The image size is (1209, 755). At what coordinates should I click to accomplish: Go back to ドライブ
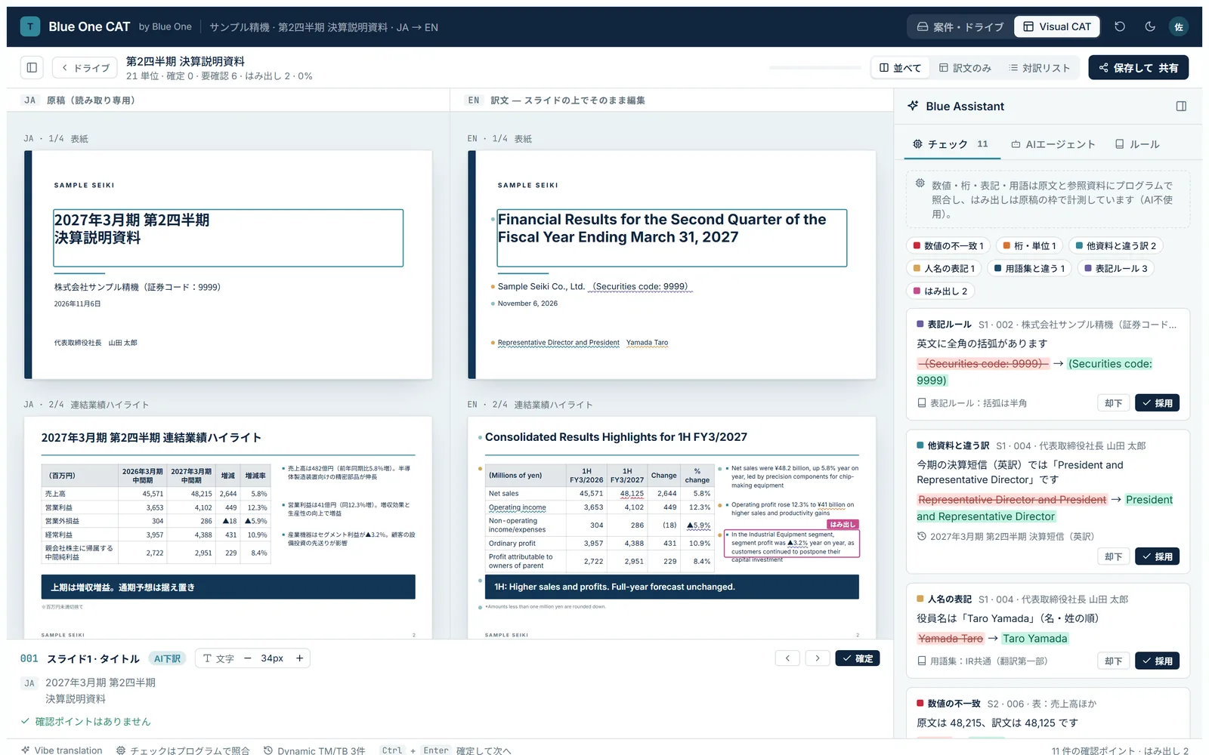coord(85,67)
